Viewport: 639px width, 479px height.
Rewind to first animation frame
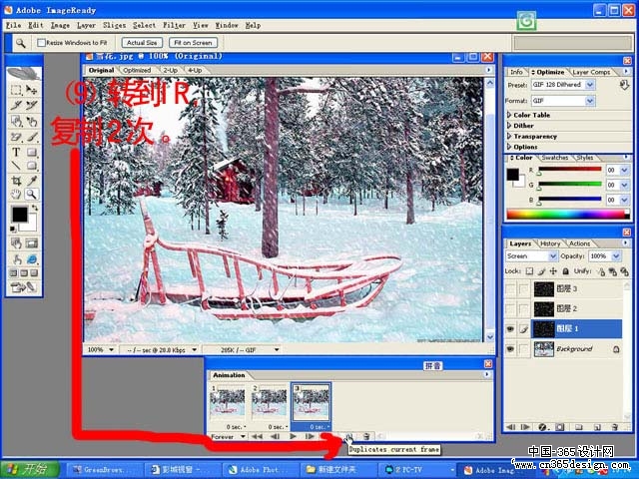[257, 437]
